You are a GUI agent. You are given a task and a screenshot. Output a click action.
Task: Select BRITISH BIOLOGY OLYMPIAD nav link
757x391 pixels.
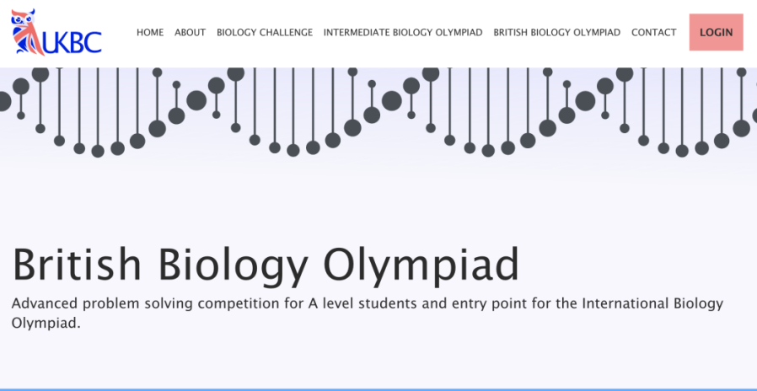point(556,32)
